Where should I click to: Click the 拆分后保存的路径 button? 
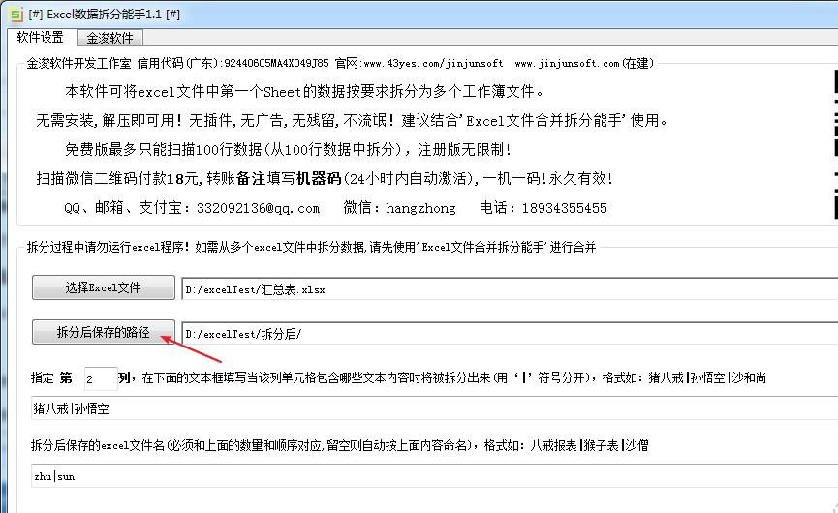103,332
